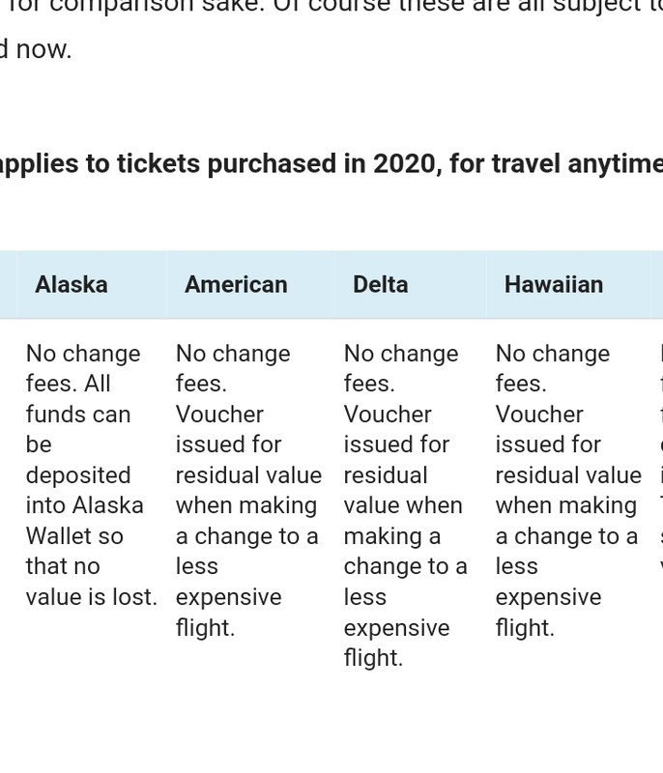Image resolution: width=663 pixels, height=773 pixels.
Task: Click 'value is lost.' in Alaska column
Action: 92,597
